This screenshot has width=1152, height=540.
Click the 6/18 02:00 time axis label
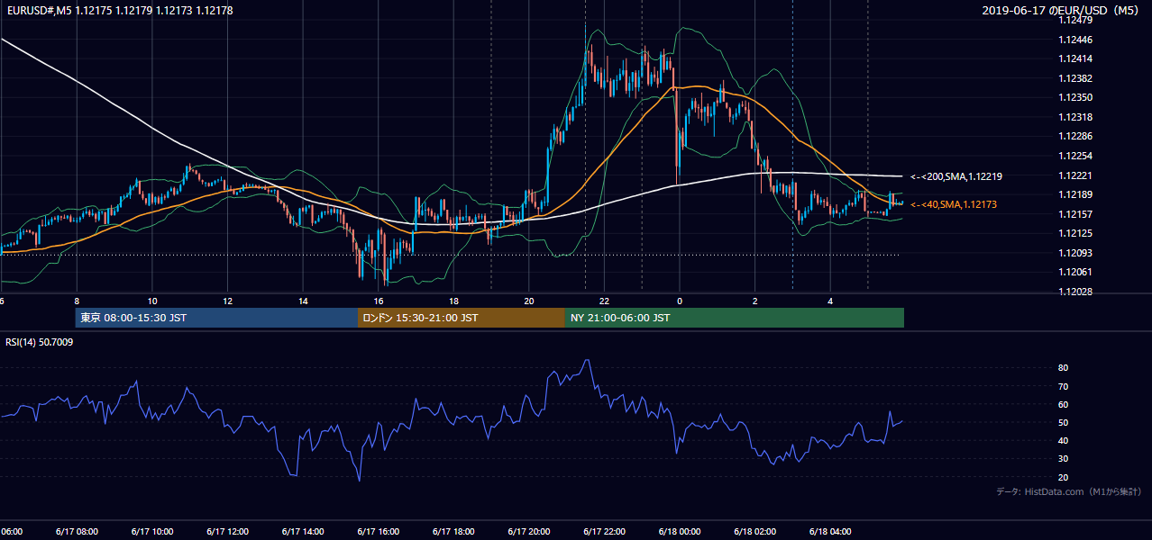tap(754, 531)
